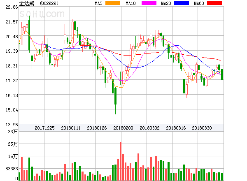Click the 15.04 price axis label
The height and width of the screenshot is (181, 247).
point(12,110)
